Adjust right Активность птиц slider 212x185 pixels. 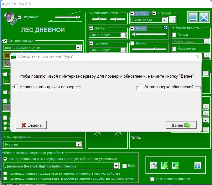[117, 19]
